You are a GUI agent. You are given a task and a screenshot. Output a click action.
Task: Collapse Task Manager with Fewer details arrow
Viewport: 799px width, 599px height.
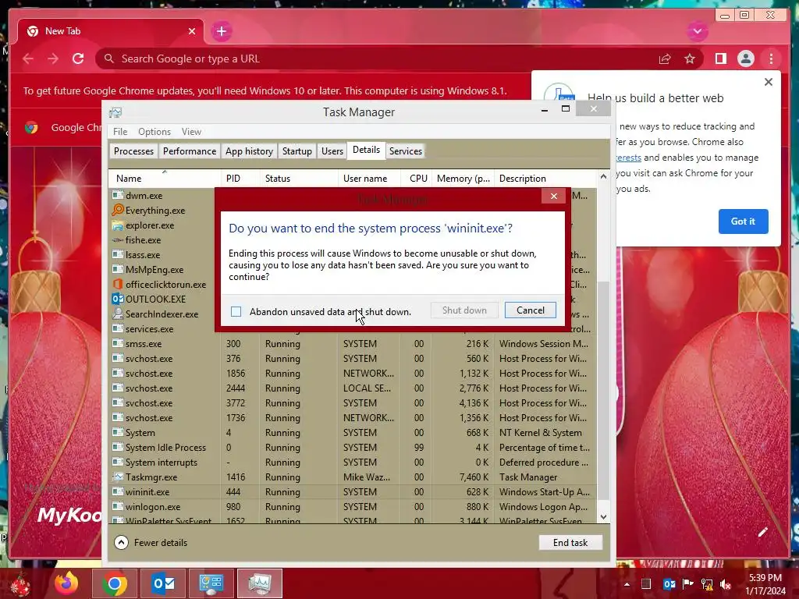tap(121, 543)
